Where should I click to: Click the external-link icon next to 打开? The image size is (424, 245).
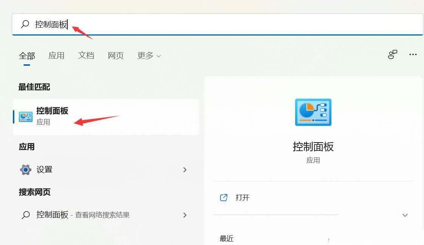click(224, 197)
